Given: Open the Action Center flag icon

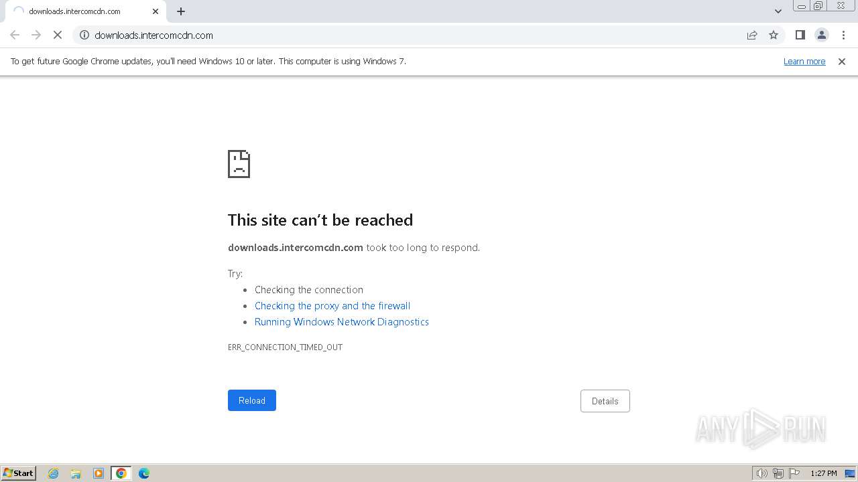Looking at the screenshot, I should point(794,473).
